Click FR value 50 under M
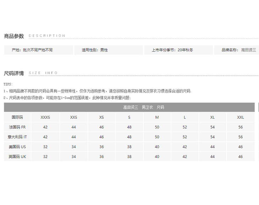 [157, 127]
